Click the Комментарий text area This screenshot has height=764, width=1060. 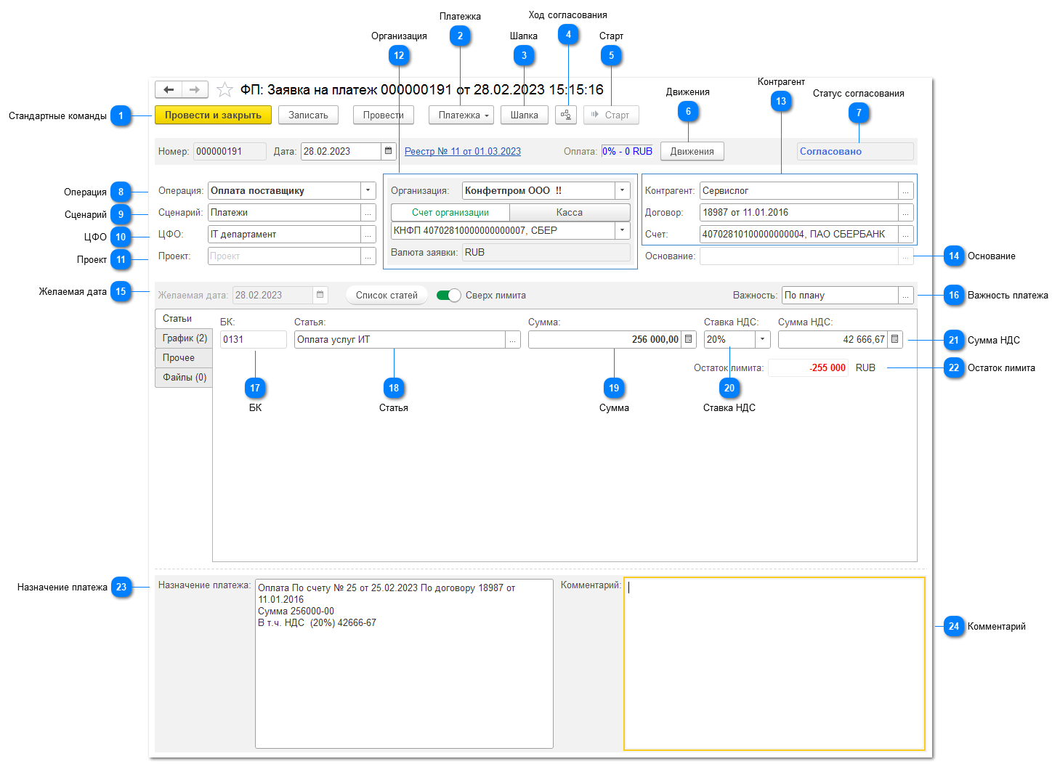774,664
